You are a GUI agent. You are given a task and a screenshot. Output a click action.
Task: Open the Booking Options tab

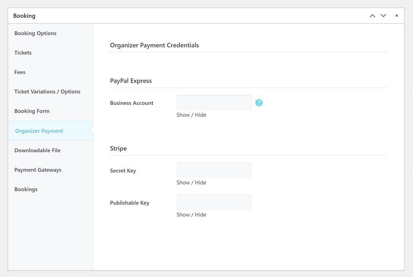pyautogui.click(x=35, y=33)
